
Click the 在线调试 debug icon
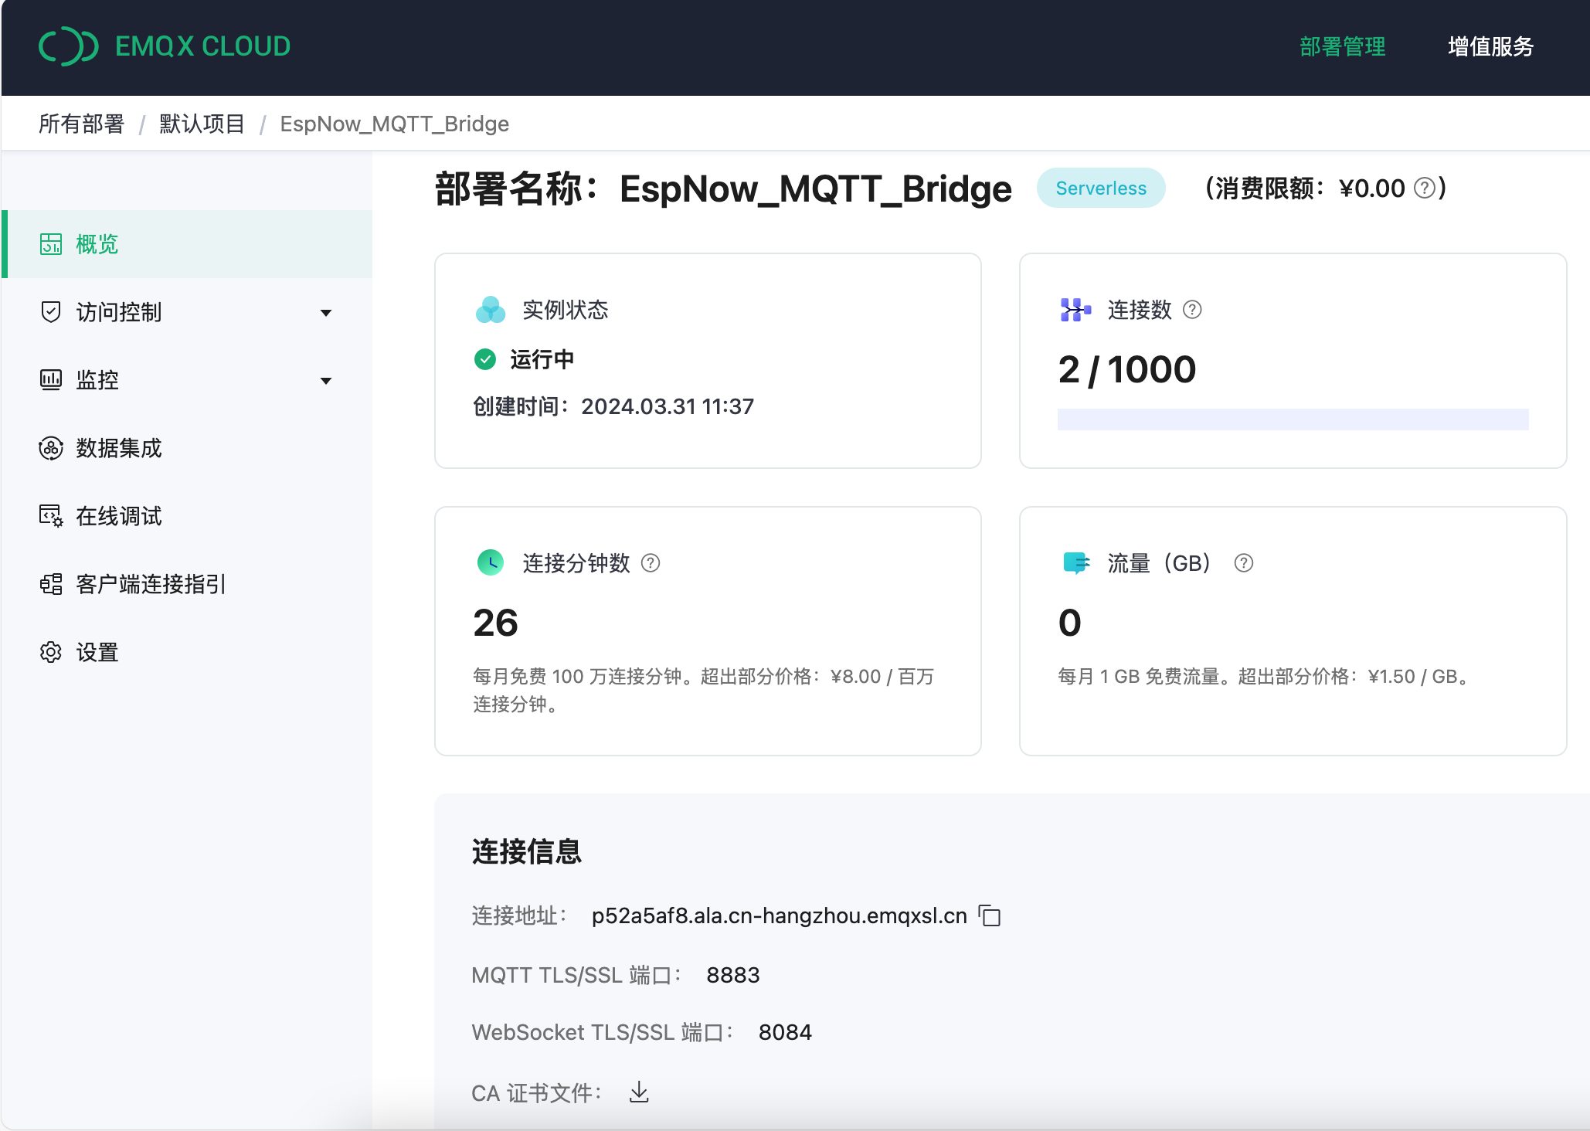(51, 516)
